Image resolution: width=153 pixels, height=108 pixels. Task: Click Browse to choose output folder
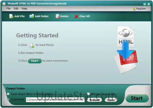click(94, 100)
